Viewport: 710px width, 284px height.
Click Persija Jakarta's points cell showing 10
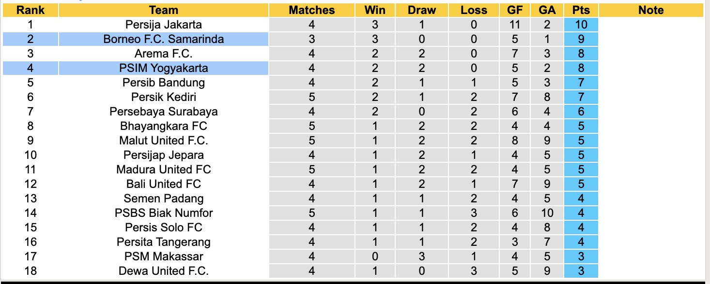[x=581, y=25]
